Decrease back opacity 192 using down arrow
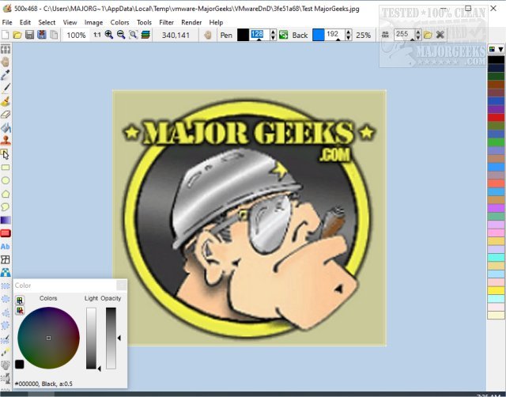 (348, 38)
